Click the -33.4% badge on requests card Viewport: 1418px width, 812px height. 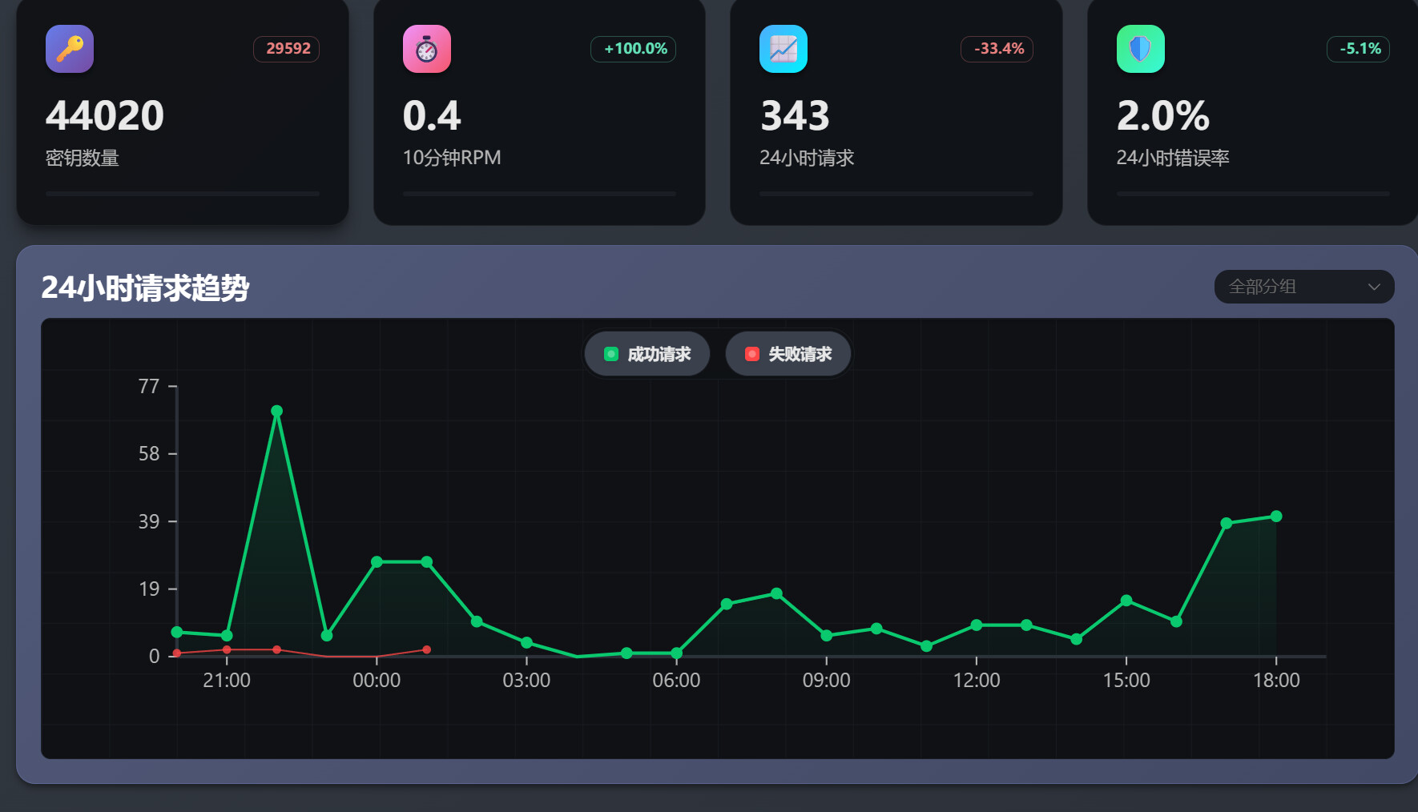click(997, 49)
